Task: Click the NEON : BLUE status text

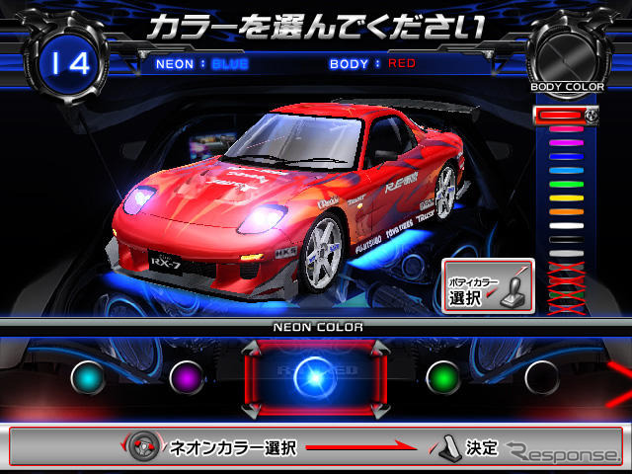Action: pos(201,64)
